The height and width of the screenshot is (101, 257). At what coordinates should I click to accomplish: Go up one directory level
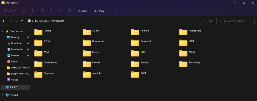click(22, 21)
